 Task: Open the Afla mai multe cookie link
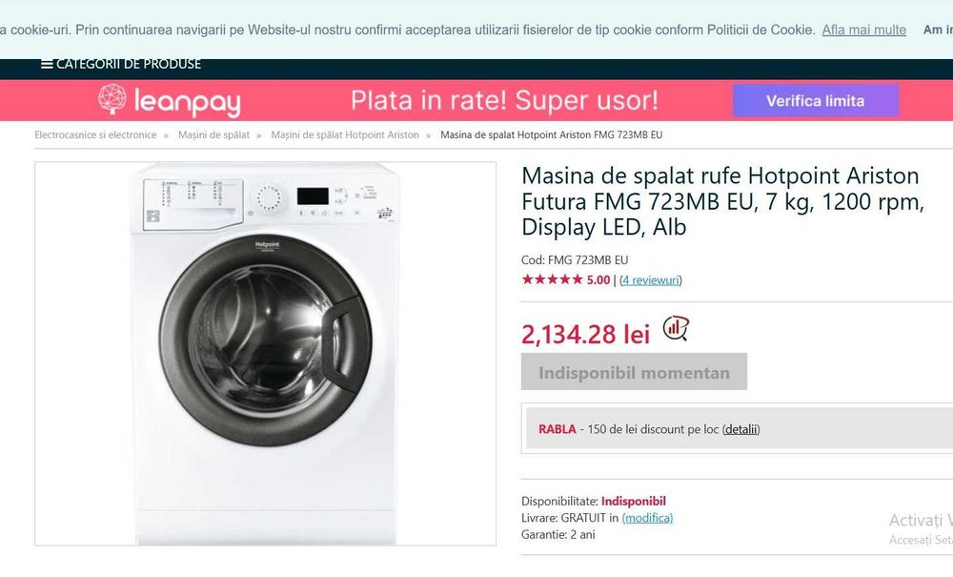(x=863, y=30)
